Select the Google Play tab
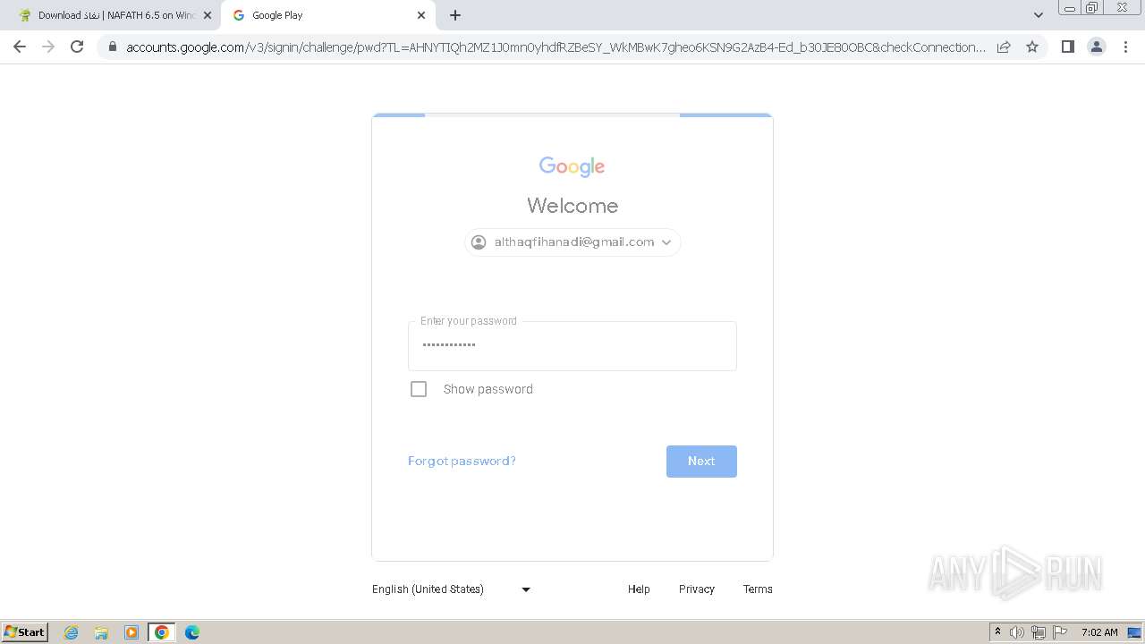The image size is (1145, 644). tap(327, 15)
